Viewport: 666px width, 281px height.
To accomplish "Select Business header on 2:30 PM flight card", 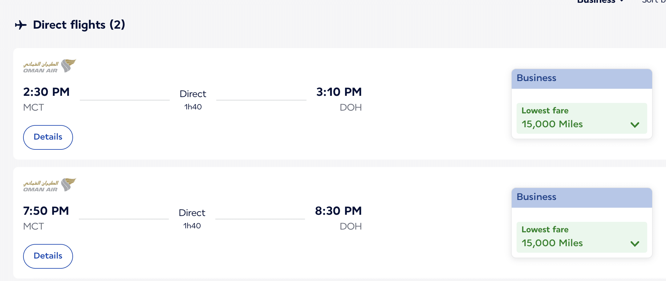I will (536, 78).
